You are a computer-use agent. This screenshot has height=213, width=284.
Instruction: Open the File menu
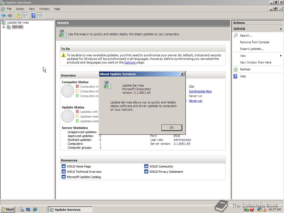click(x=9, y=9)
